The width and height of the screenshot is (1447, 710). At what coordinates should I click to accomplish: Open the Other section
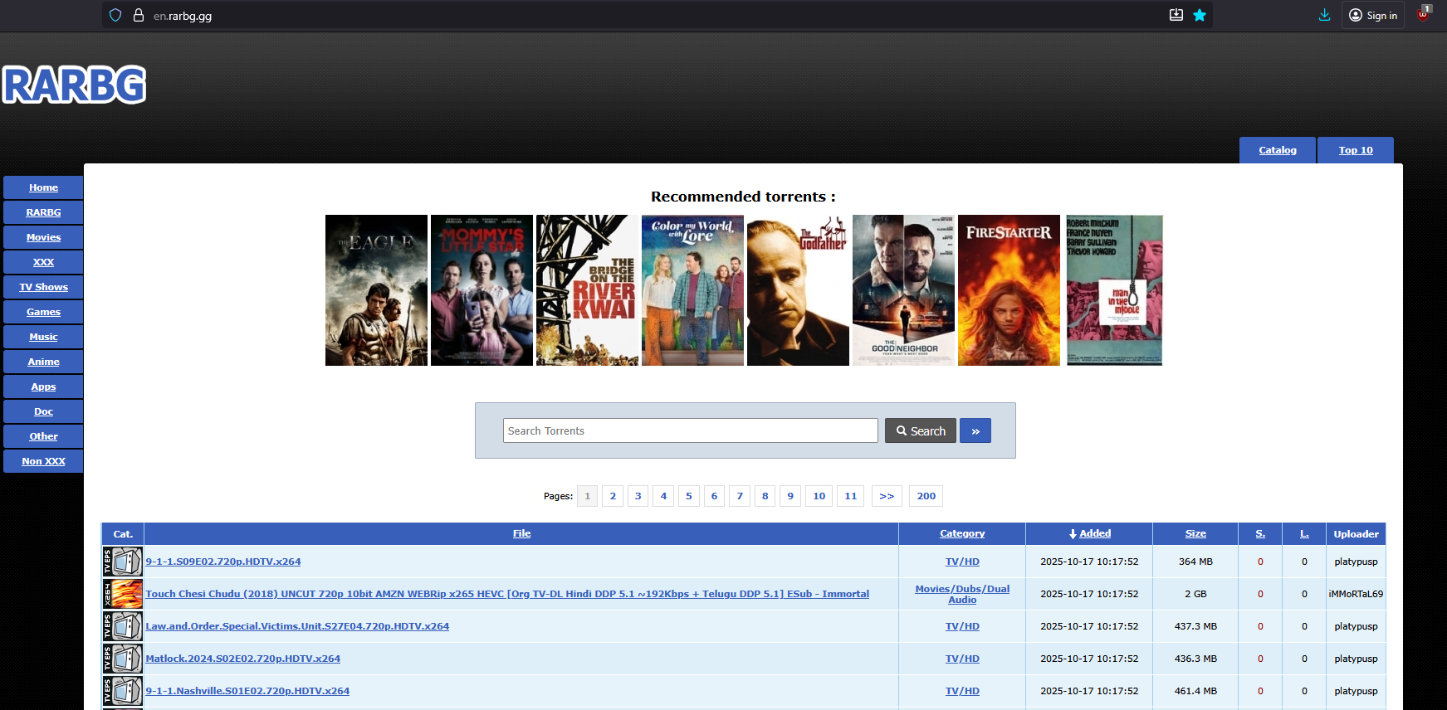43,436
